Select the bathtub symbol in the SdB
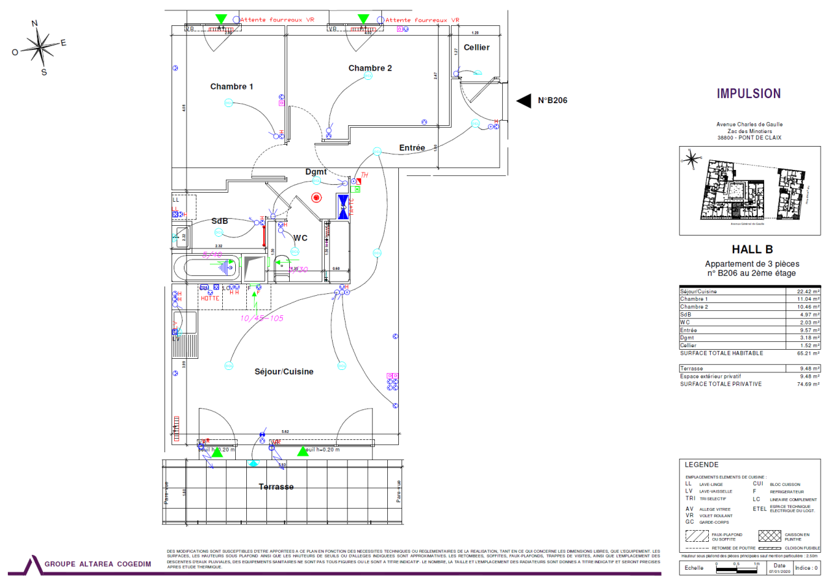 point(205,267)
